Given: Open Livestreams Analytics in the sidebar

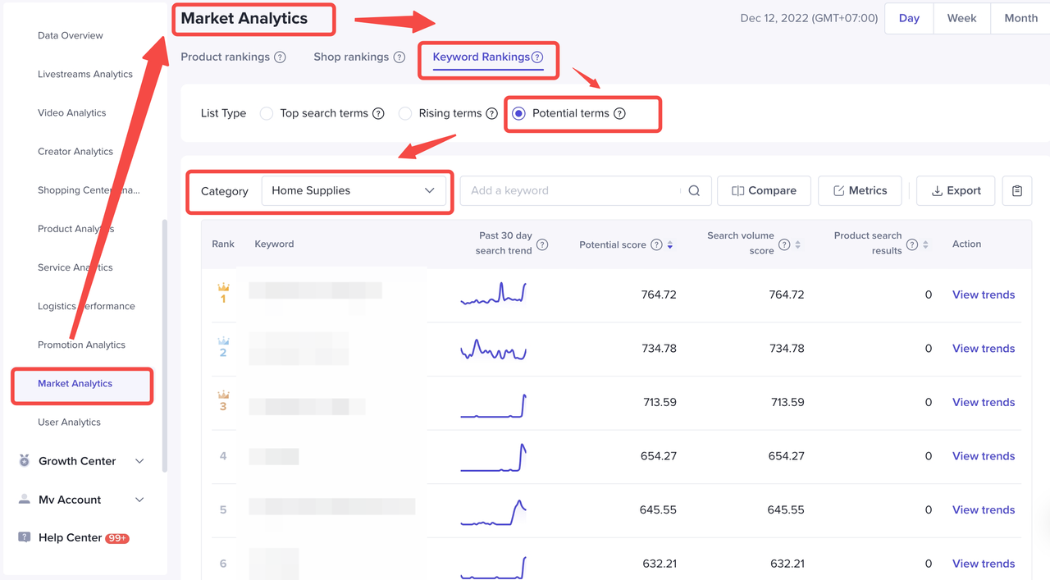Looking at the screenshot, I should click(x=85, y=74).
